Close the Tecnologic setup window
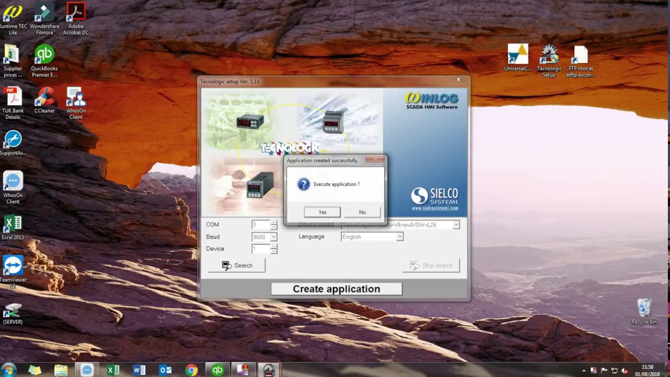This screenshot has width=670, height=377. [459, 80]
